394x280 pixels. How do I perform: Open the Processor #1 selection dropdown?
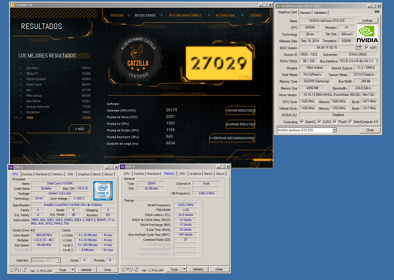[x=58, y=260]
